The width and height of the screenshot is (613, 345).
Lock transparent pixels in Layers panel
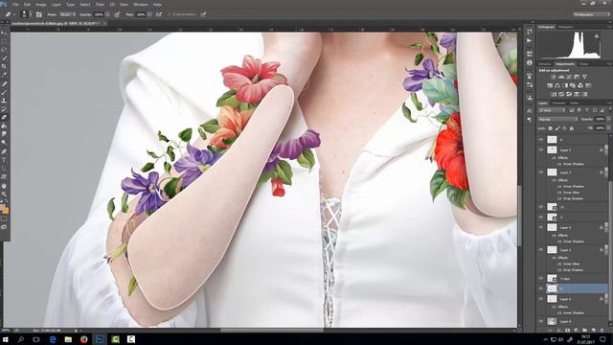coord(551,128)
